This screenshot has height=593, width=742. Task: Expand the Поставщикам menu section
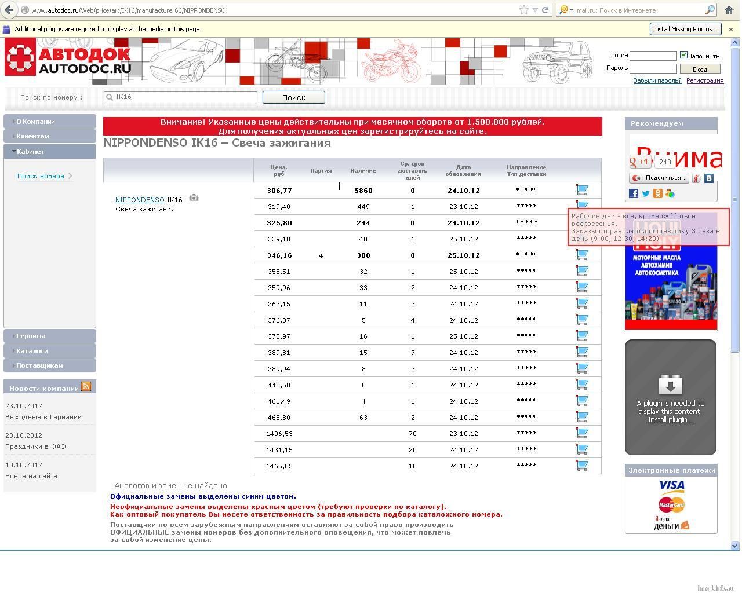click(50, 365)
